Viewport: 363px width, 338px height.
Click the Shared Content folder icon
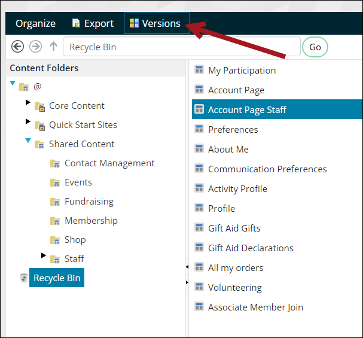click(x=39, y=144)
